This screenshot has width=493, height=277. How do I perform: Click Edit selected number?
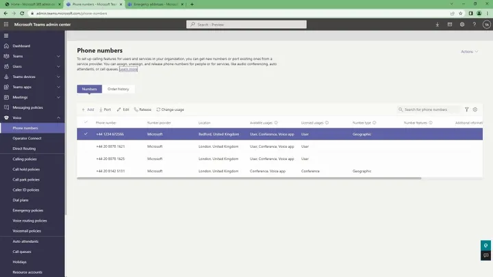[123, 109]
